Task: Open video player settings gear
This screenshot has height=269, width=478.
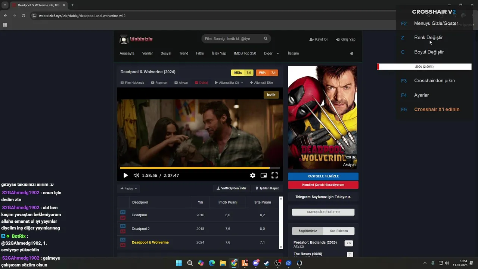Action: pos(253,175)
